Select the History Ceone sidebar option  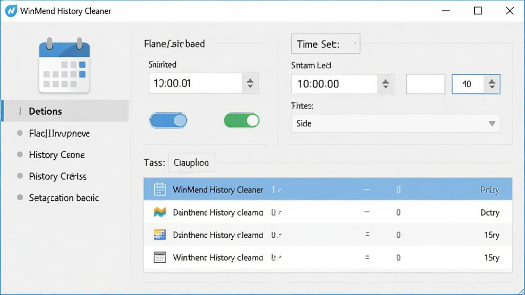[56, 155]
